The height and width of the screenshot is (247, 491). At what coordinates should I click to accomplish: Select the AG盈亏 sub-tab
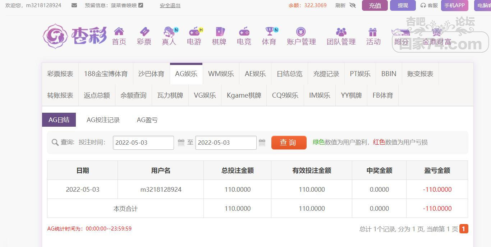click(147, 120)
